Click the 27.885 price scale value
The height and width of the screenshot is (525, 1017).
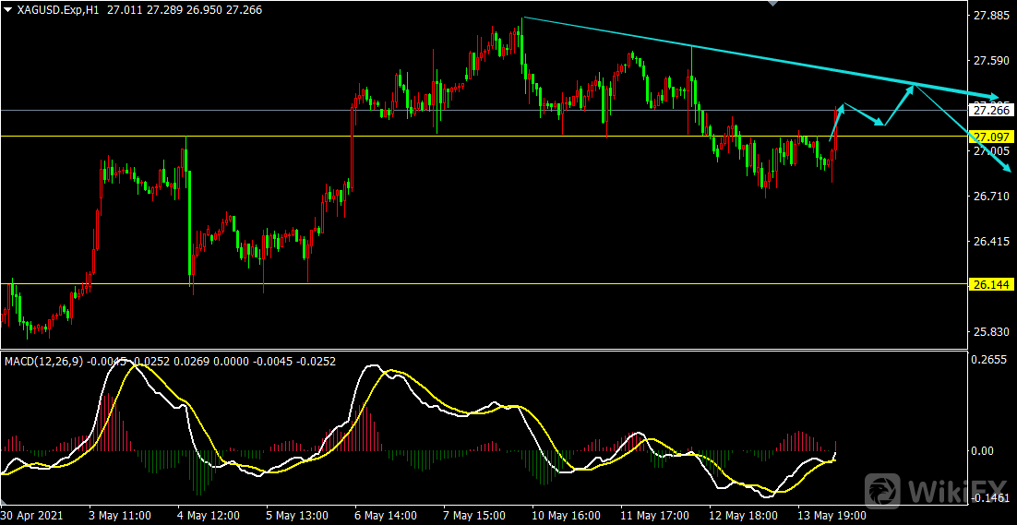pos(992,16)
